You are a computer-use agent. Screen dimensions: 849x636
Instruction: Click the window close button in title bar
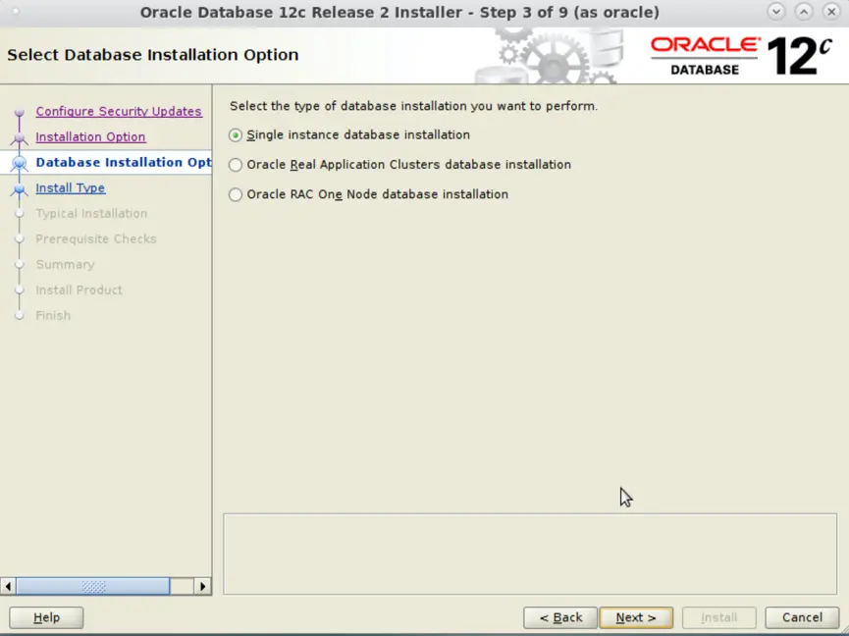[x=831, y=12]
